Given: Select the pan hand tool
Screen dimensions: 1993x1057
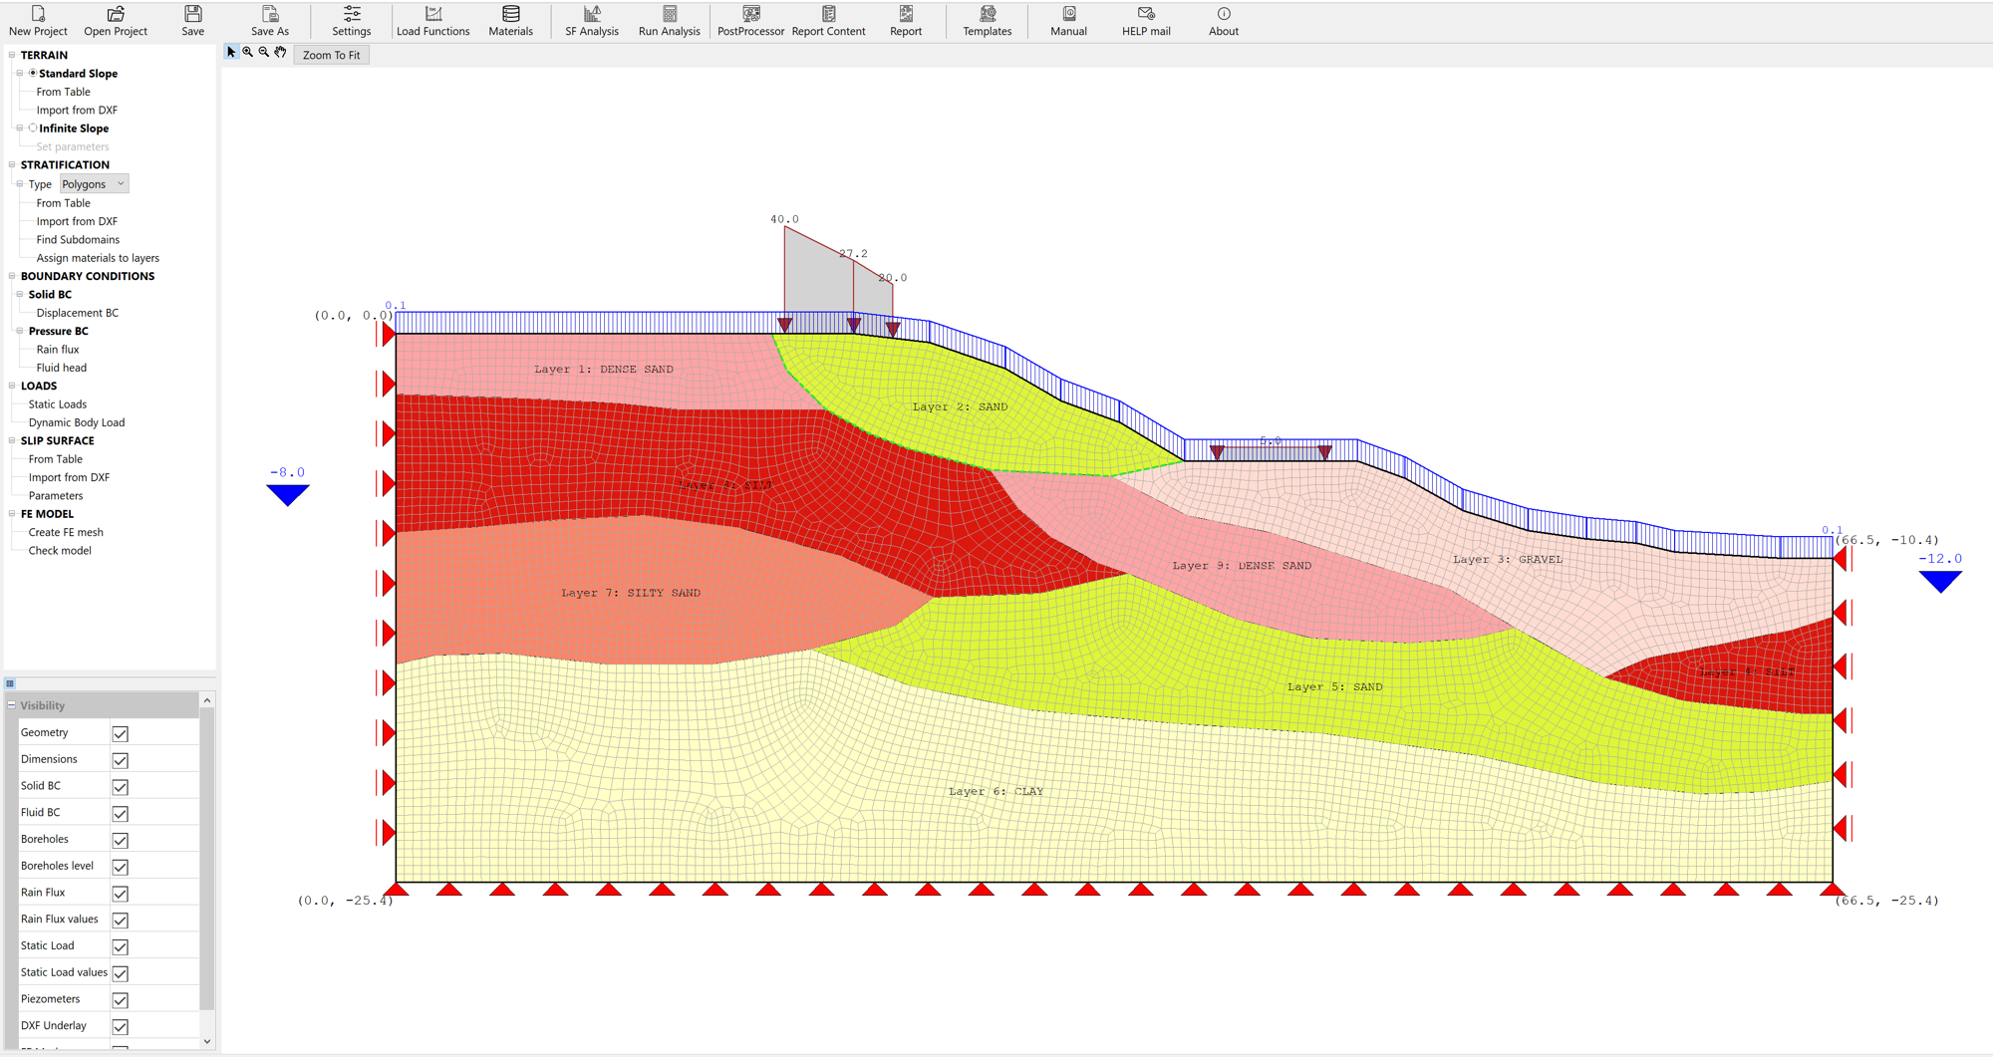Looking at the screenshot, I should [x=281, y=53].
